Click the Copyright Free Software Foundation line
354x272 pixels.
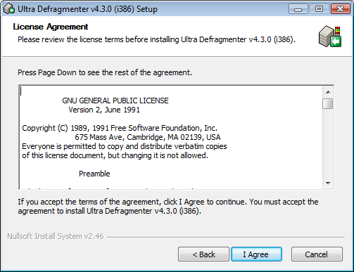coord(120,128)
